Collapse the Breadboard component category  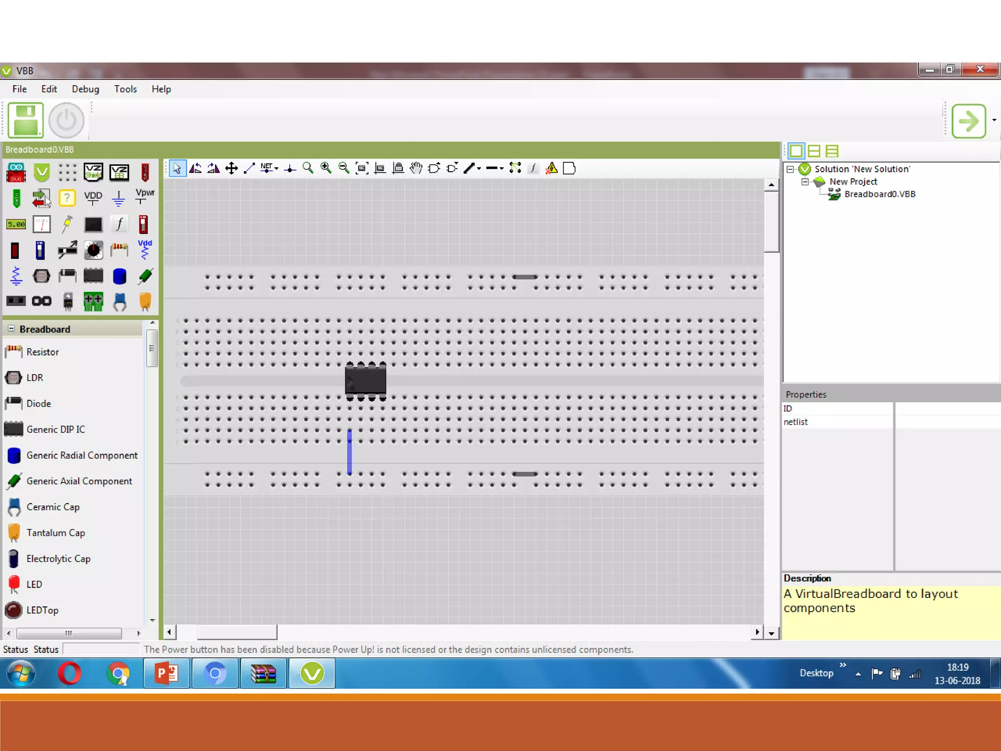coord(11,329)
